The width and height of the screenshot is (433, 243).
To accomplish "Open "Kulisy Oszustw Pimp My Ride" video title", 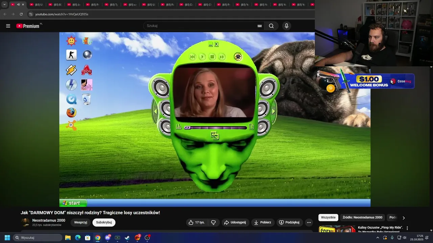I will tap(381, 230).
